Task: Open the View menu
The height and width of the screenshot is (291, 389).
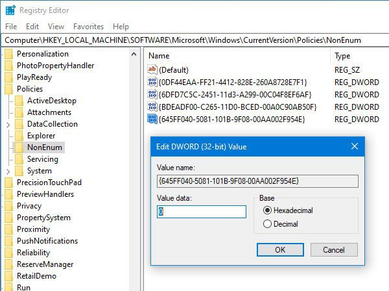Action: 56,27
